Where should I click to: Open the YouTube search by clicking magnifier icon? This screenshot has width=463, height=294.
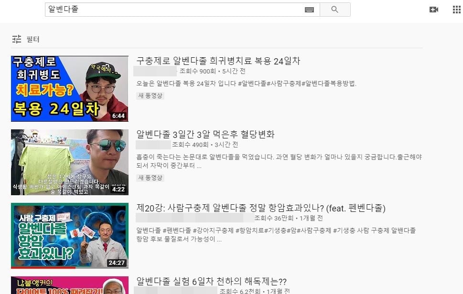pos(334,9)
